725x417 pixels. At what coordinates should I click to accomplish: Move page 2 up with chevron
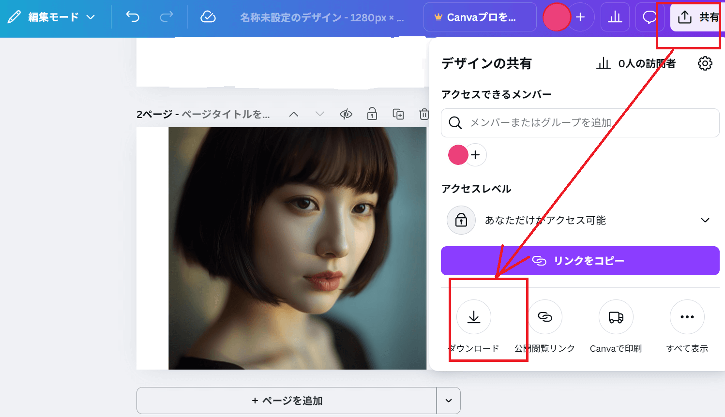click(294, 114)
